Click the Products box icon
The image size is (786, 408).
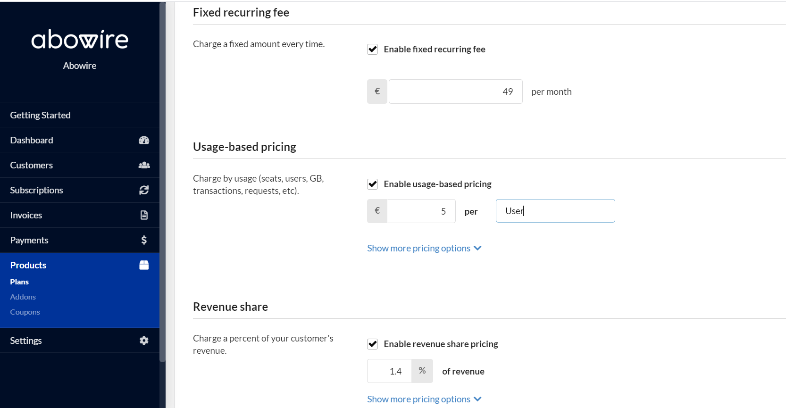click(144, 265)
